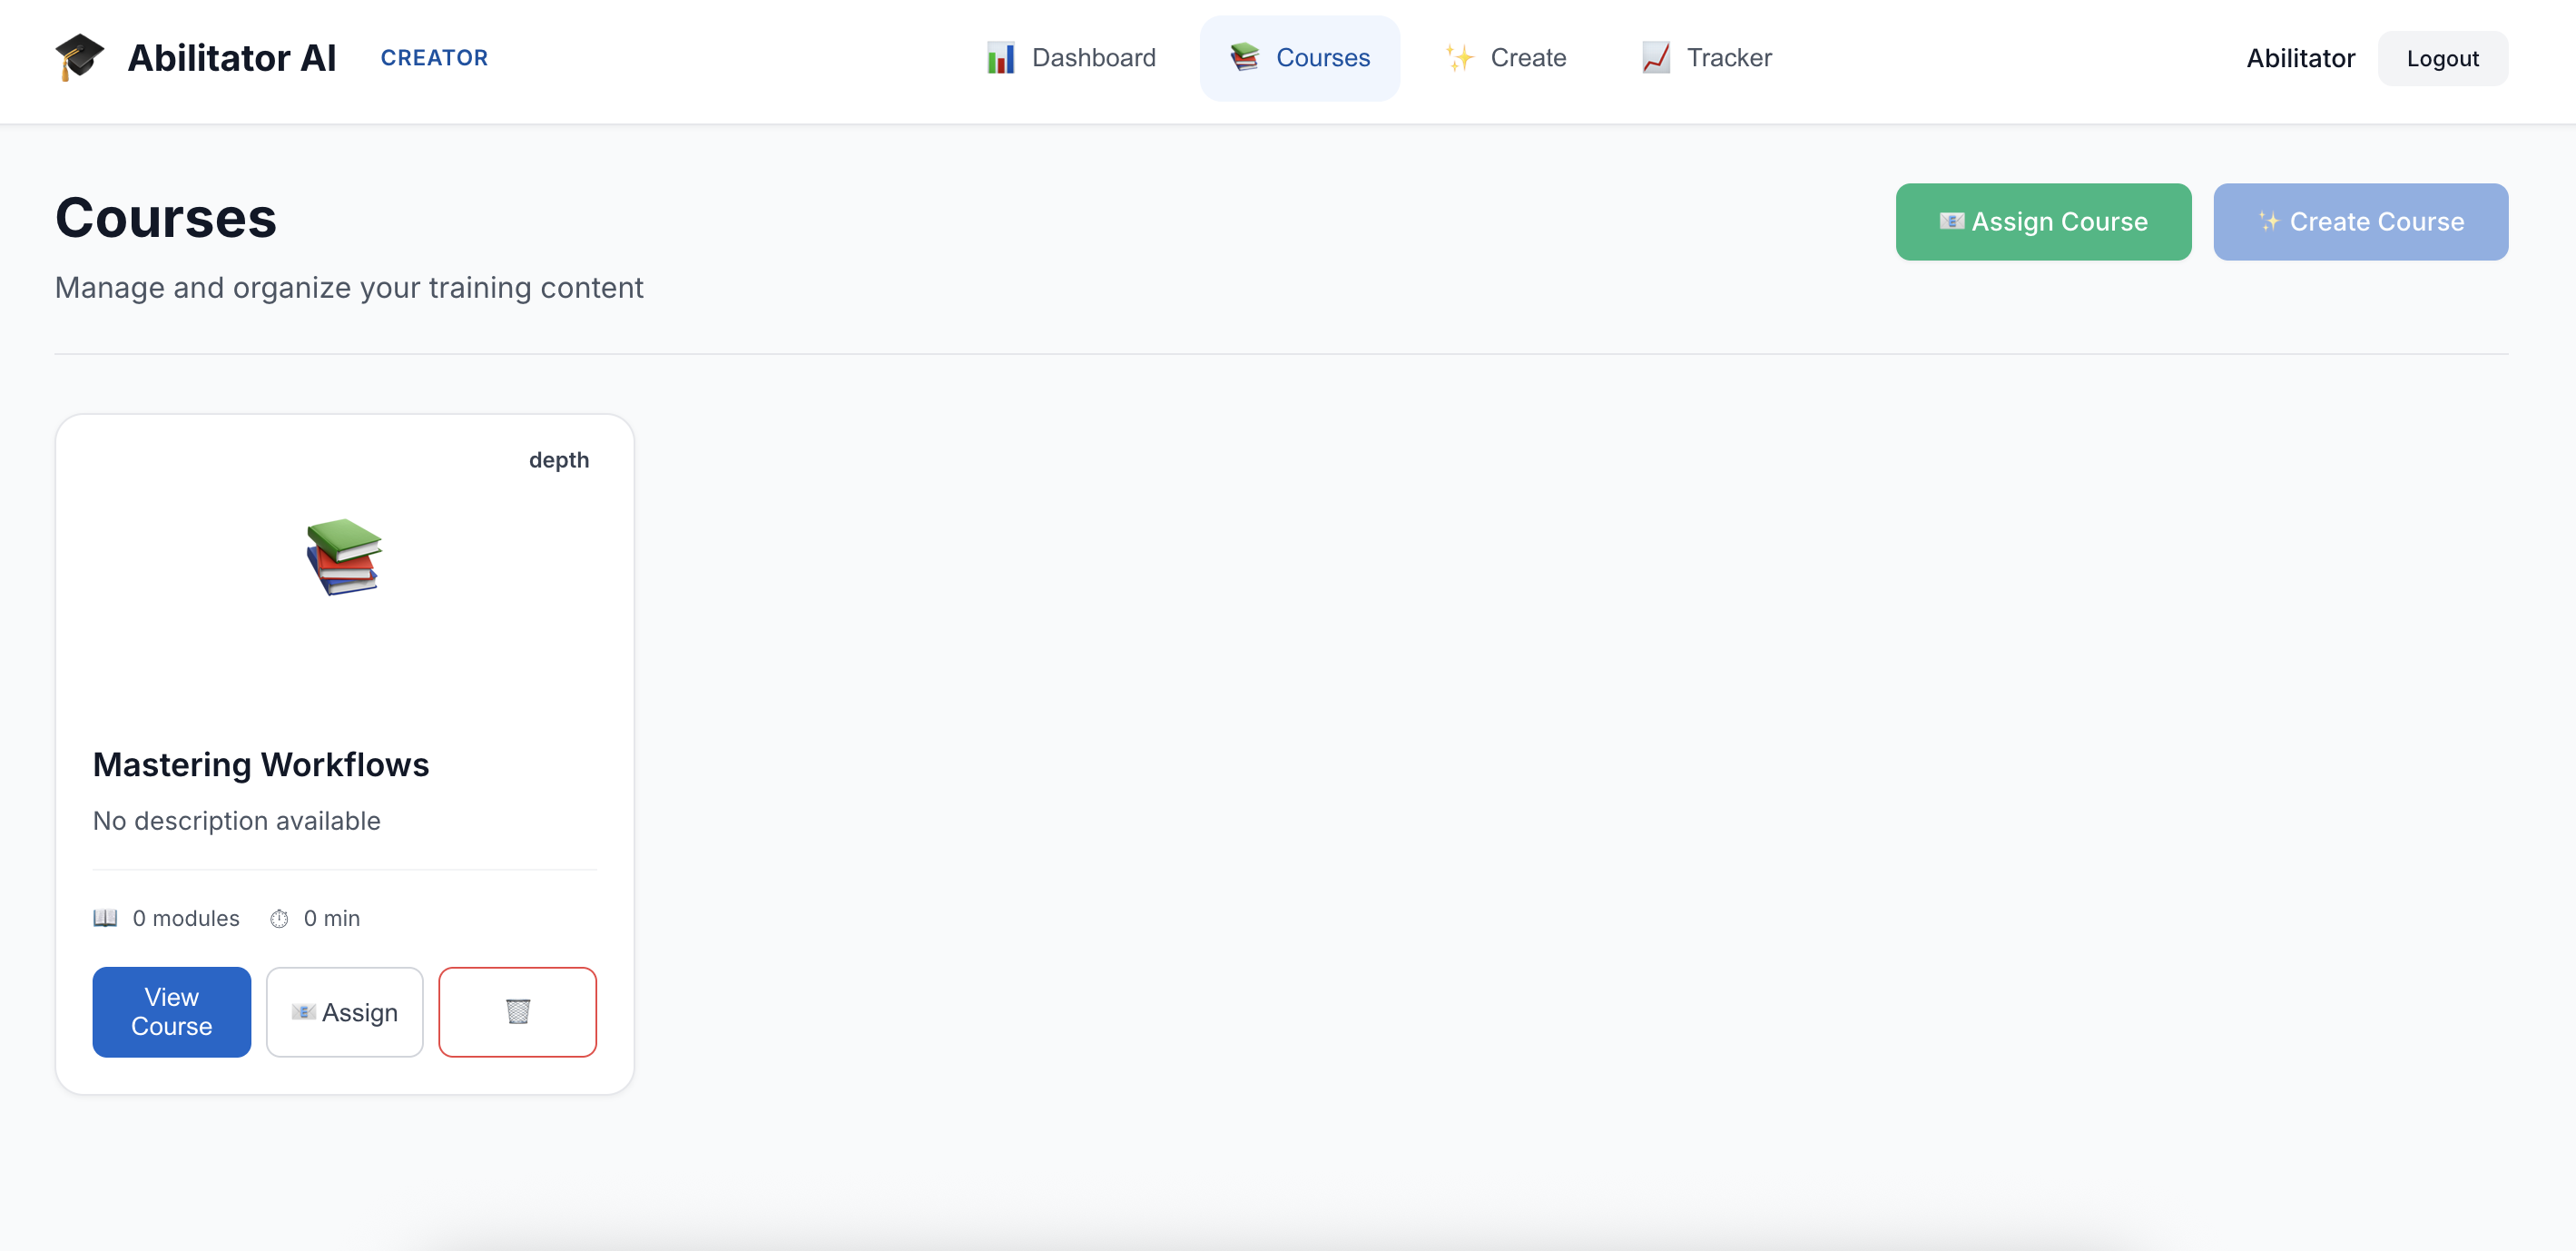Click the trash icon to delete Mastering Workflows

click(517, 1011)
